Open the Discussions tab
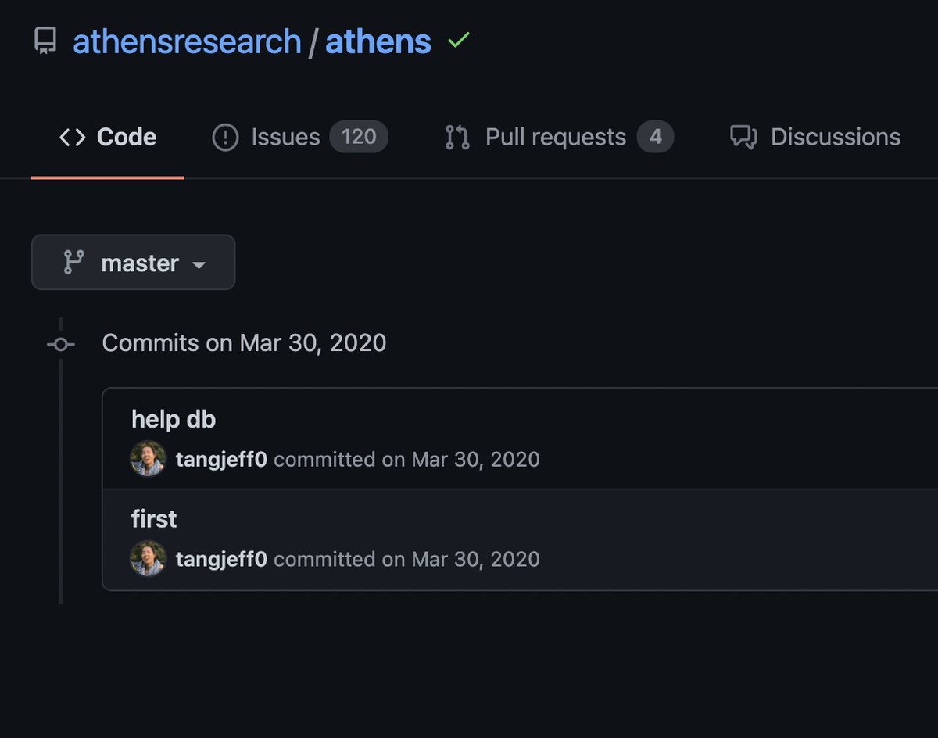This screenshot has height=738, width=938. click(815, 137)
